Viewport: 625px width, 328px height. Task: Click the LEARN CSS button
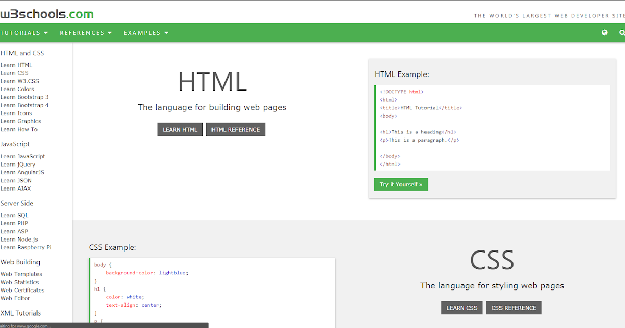(462, 308)
